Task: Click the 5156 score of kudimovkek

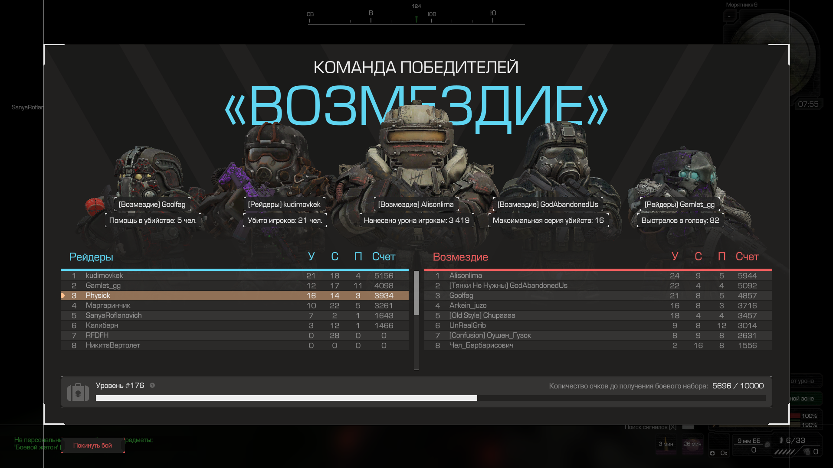Action: tap(384, 276)
